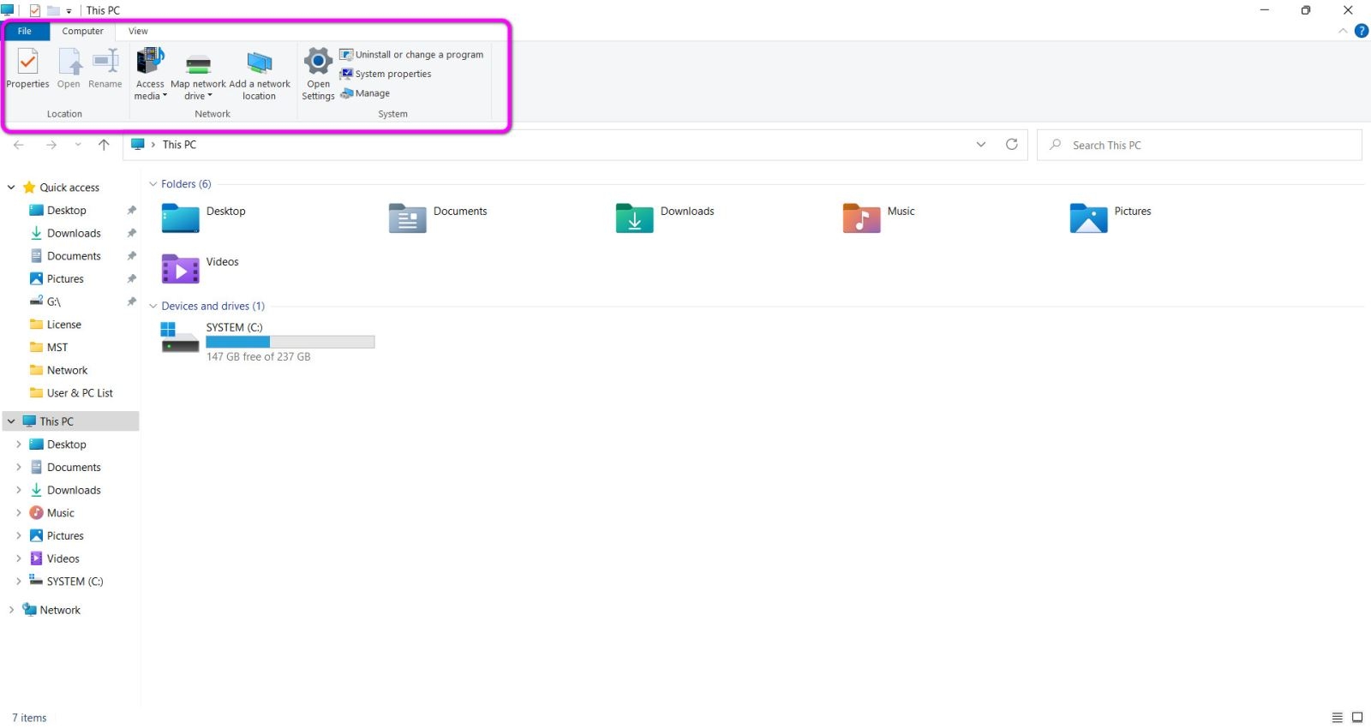Expand Desktop under This PC

click(x=19, y=445)
